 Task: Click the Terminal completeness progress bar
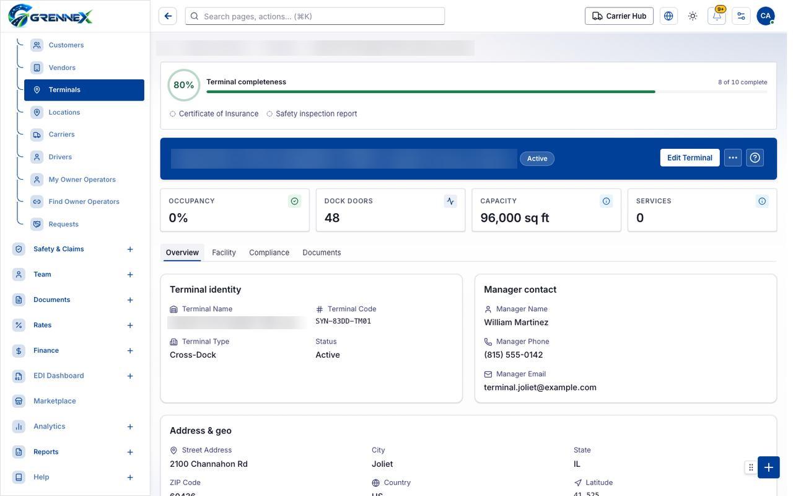pyautogui.click(x=486, y=92)
